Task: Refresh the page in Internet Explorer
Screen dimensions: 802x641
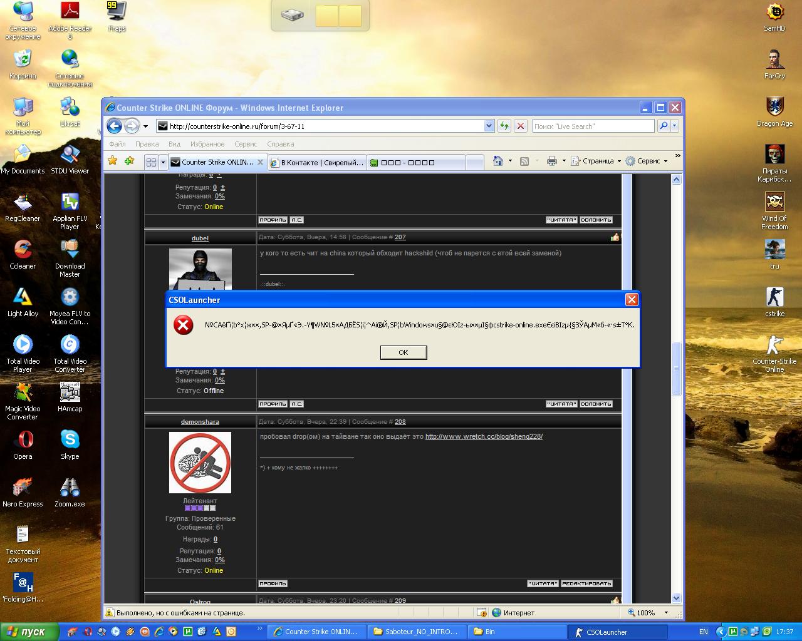Action: tap(504, 126)
